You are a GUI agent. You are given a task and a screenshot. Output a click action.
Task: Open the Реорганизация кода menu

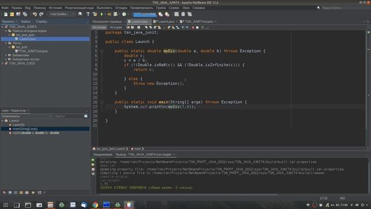[x=79, y=8]
